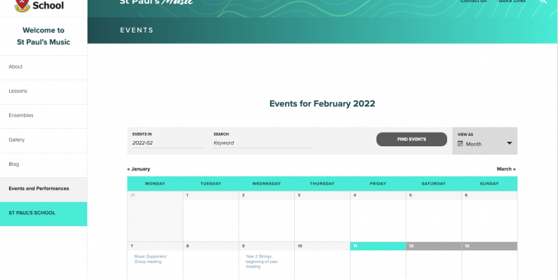Select day 12 in the calendar
The width and height of the screenshot is (558, 279).
click(x=434, y=246)
